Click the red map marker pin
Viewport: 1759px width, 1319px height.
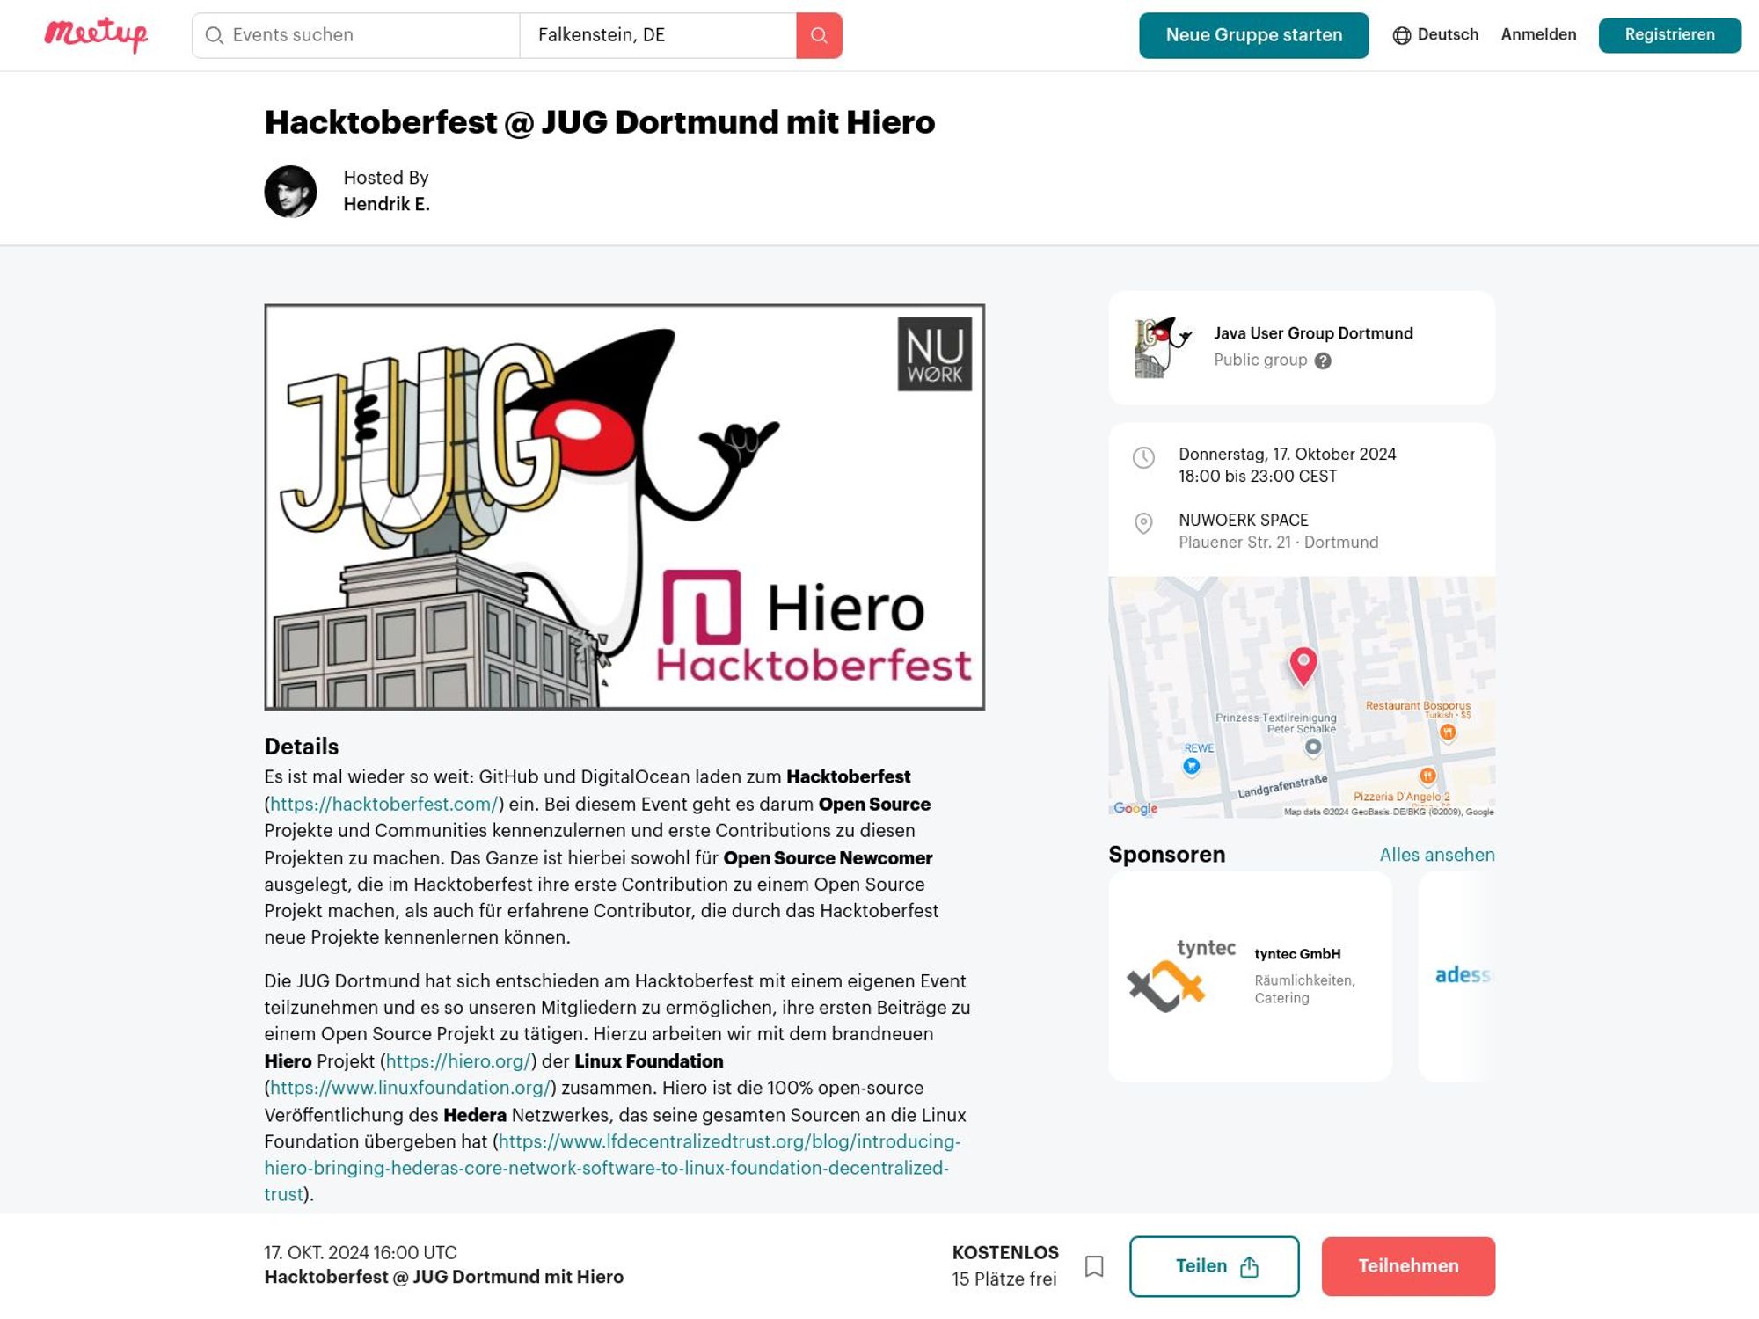click(1303, 666)
